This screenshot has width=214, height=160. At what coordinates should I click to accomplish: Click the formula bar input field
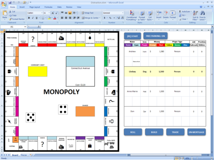pyautogui.click(x=126, y=27)
